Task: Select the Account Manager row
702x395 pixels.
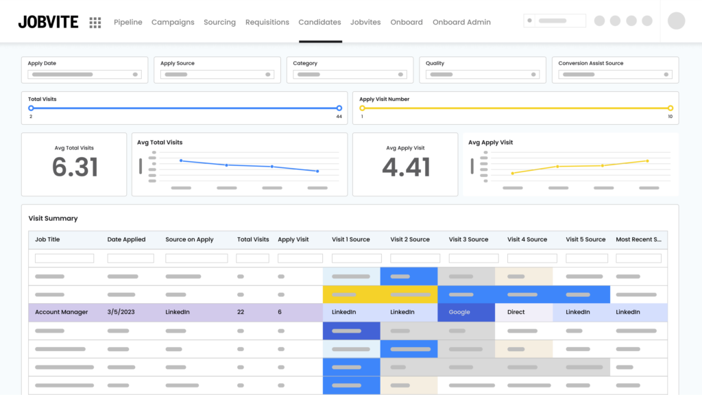Action: click(x=62, y=312)
